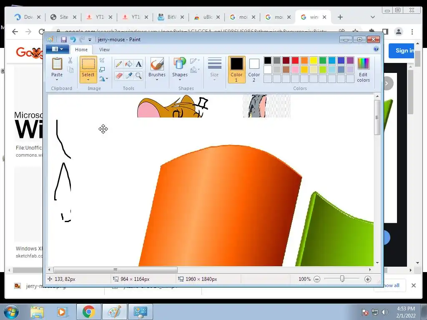
Task: Go back with Chrome's back arrow
Action: point(15,32)
